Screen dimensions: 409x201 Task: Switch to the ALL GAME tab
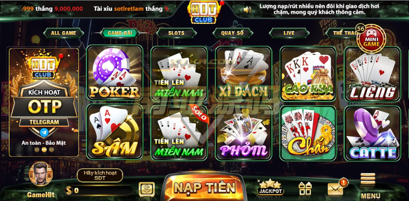[64, 33]
